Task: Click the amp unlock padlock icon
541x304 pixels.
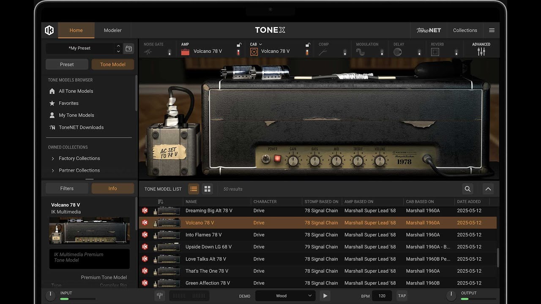Action: coord(239,45)
